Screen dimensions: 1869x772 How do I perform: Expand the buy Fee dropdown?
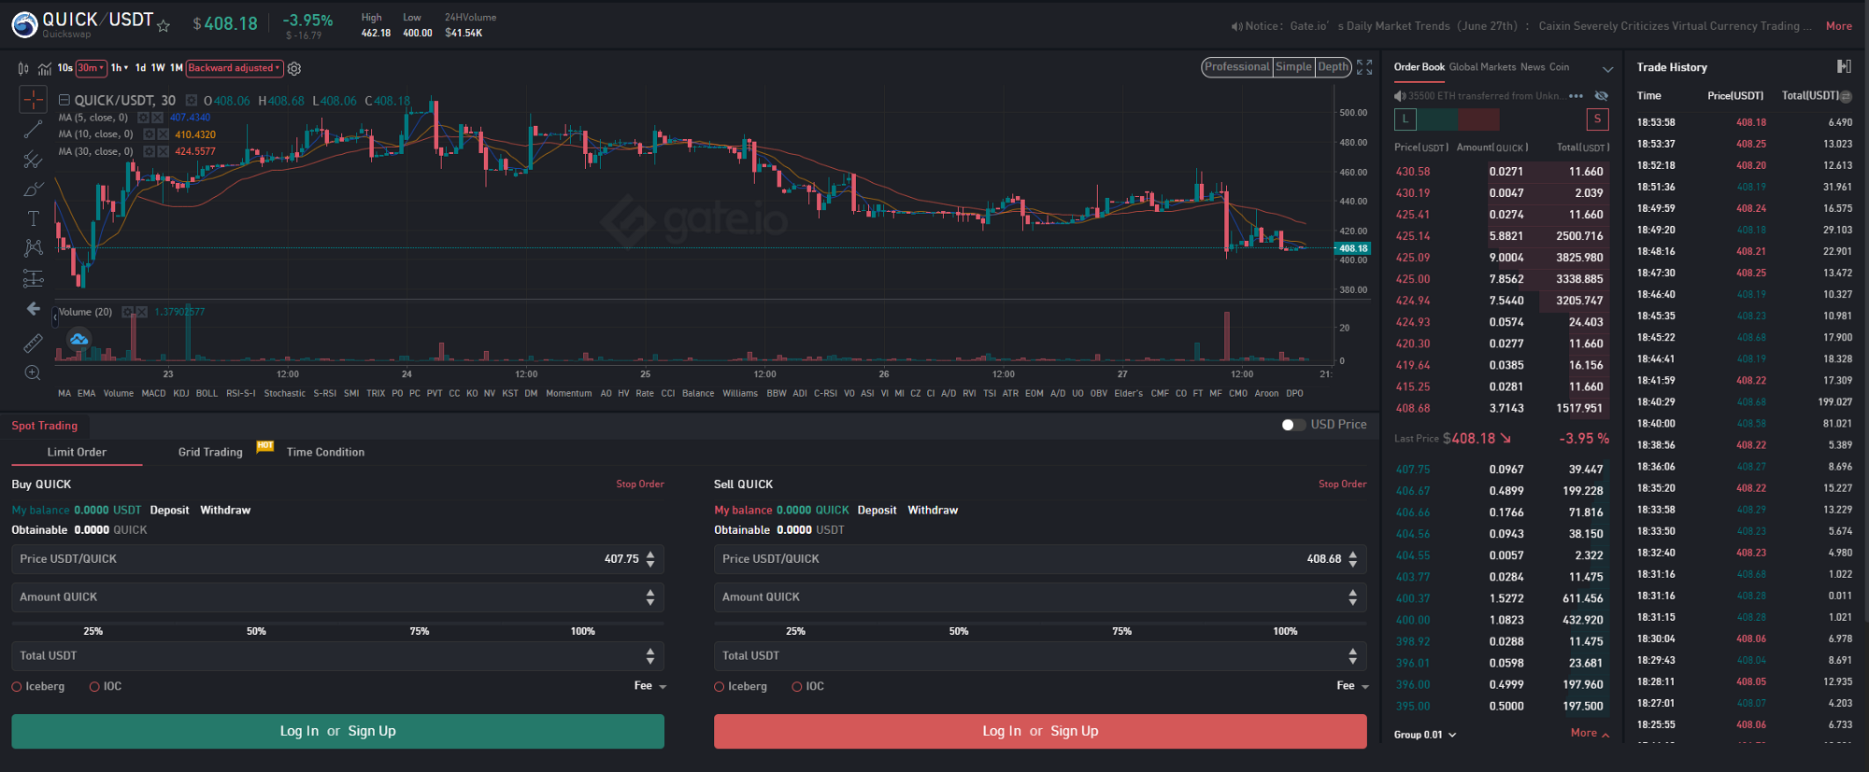point(650,686)
